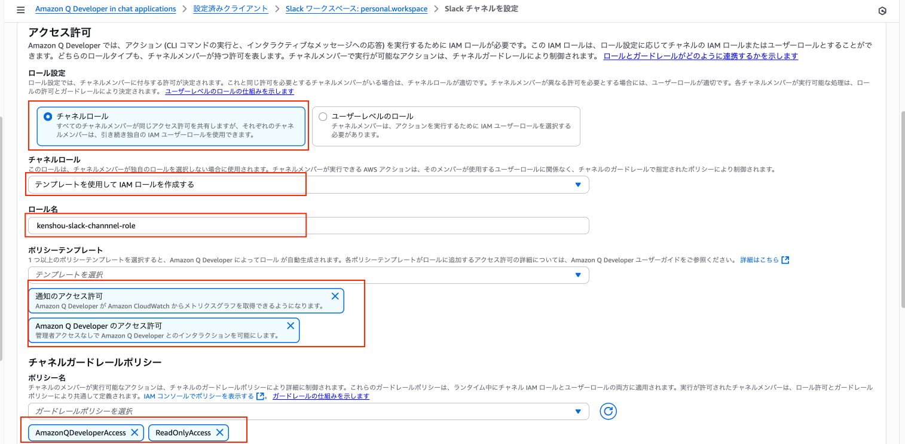Click the hexagon settings icon at top right
The width and height of the screenshot is (905, 444).
882,11
